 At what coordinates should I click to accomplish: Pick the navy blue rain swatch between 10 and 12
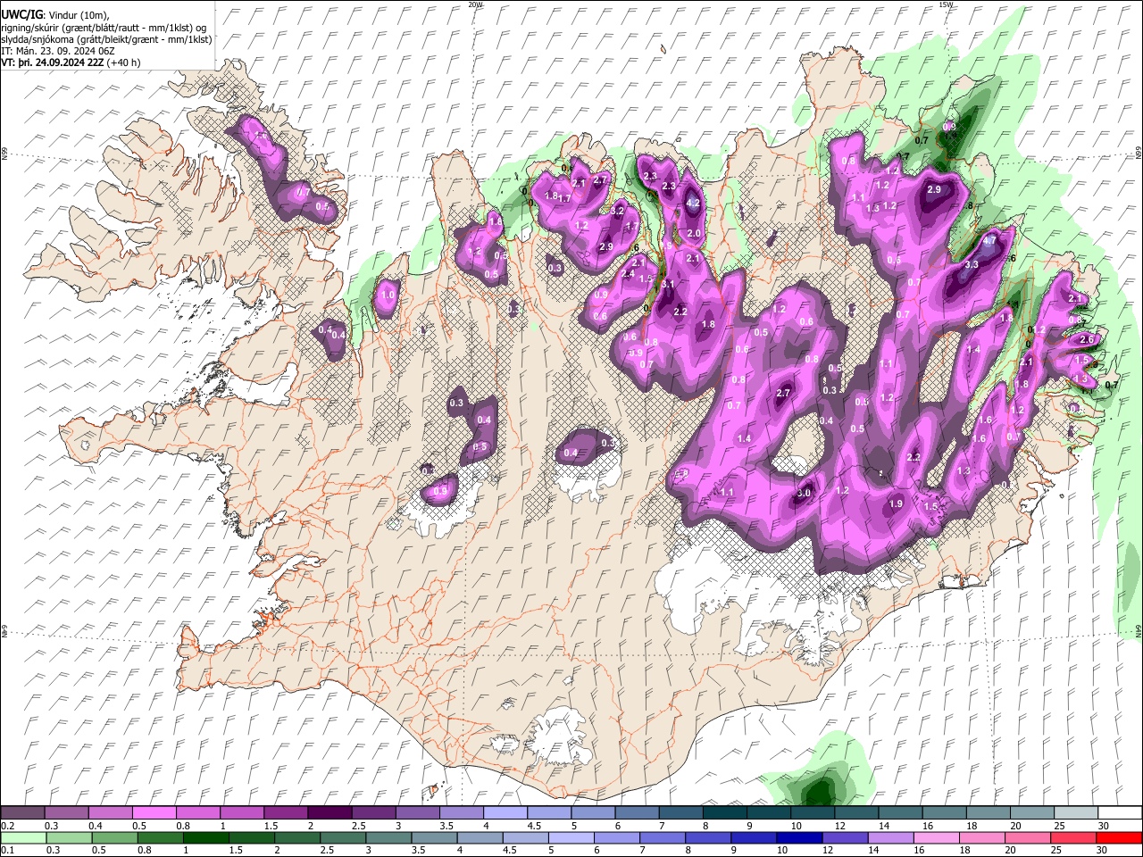(799, 837)
